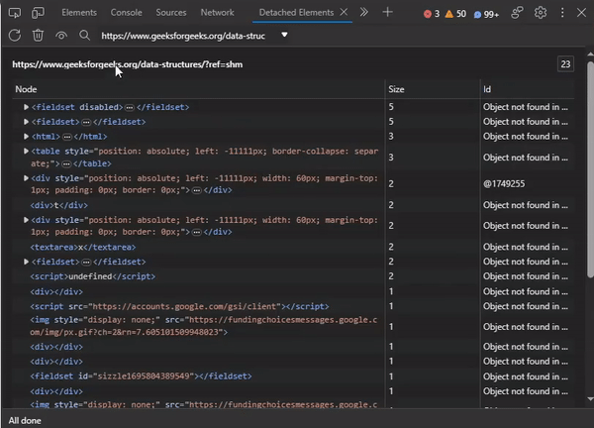Click the refresh detached elements icon
594x428 pixels.
click(15, 35)
